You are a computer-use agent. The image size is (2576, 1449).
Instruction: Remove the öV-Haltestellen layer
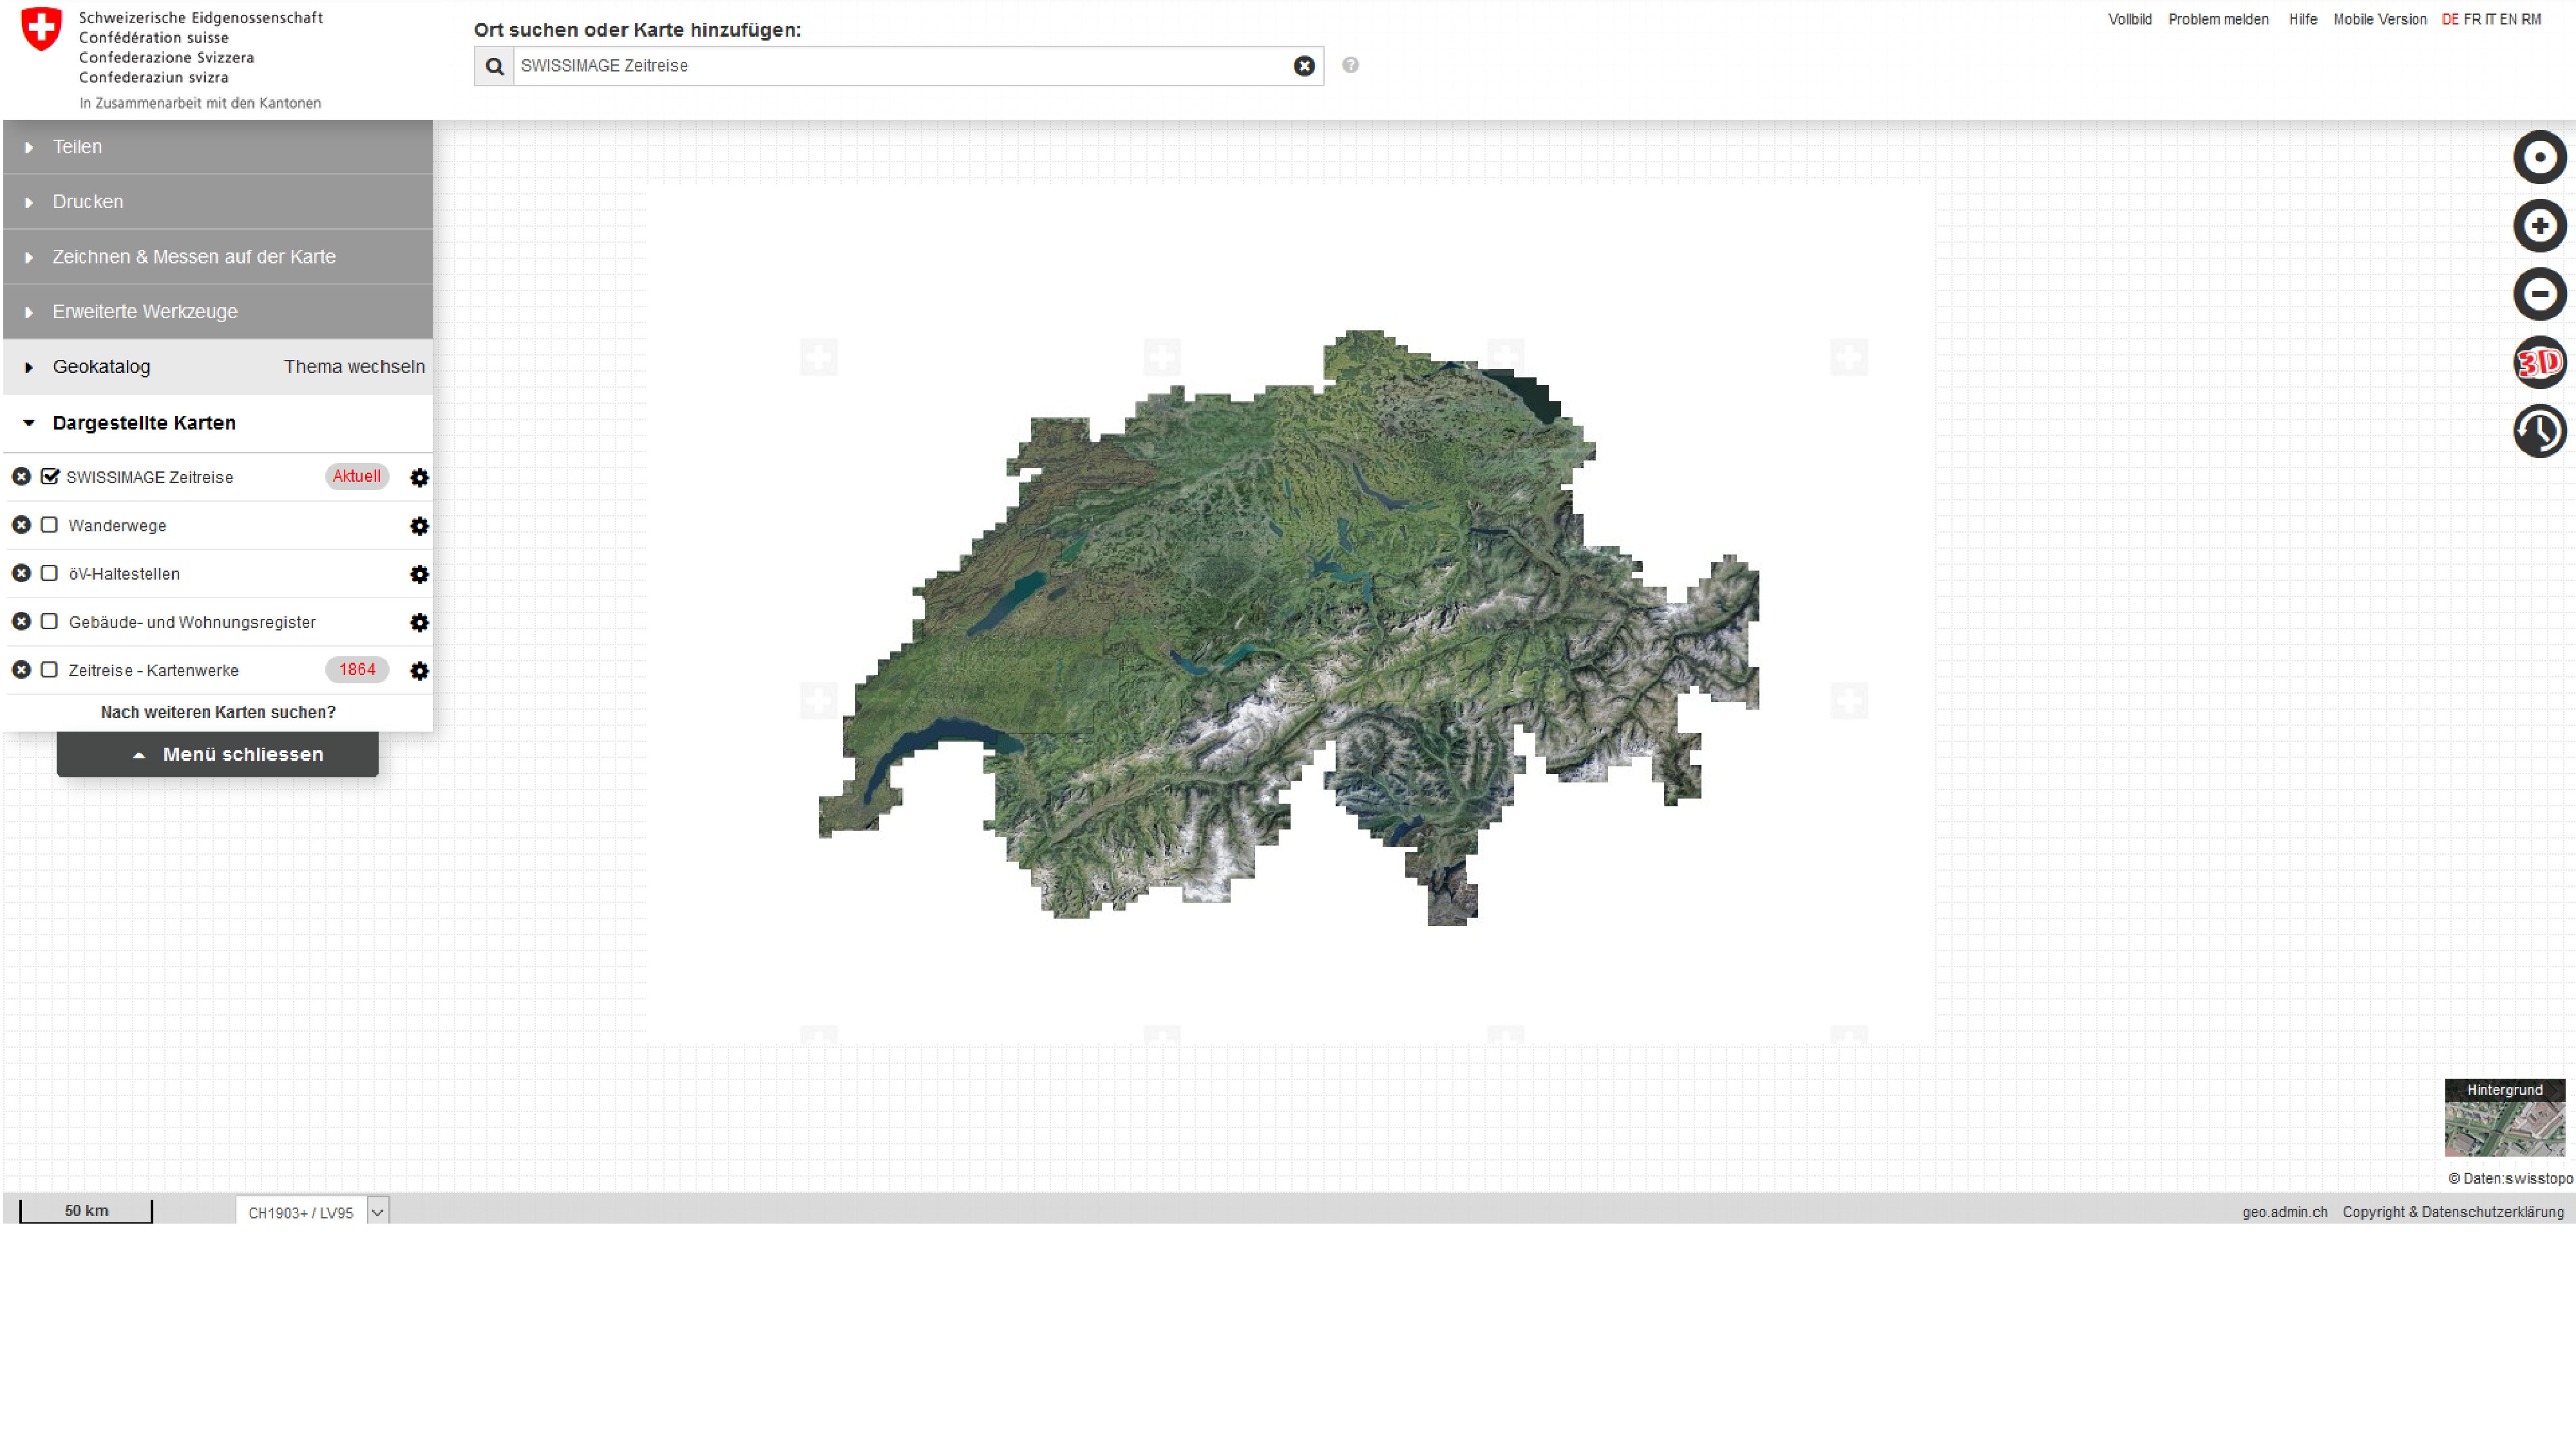click(x=21, y=573)
